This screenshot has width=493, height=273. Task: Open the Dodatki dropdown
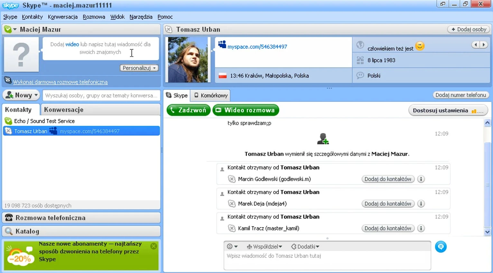(x=305, y=247)
